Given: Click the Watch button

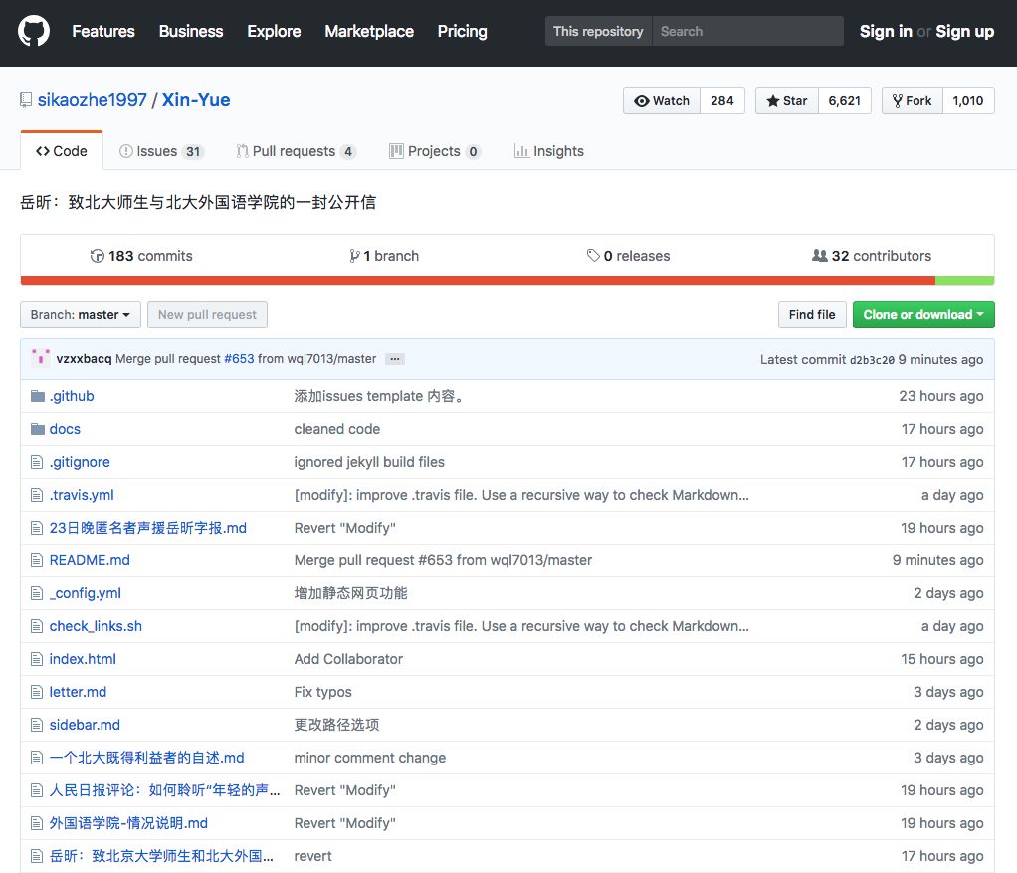Looking at the screenshot, I should click(662, 101).
